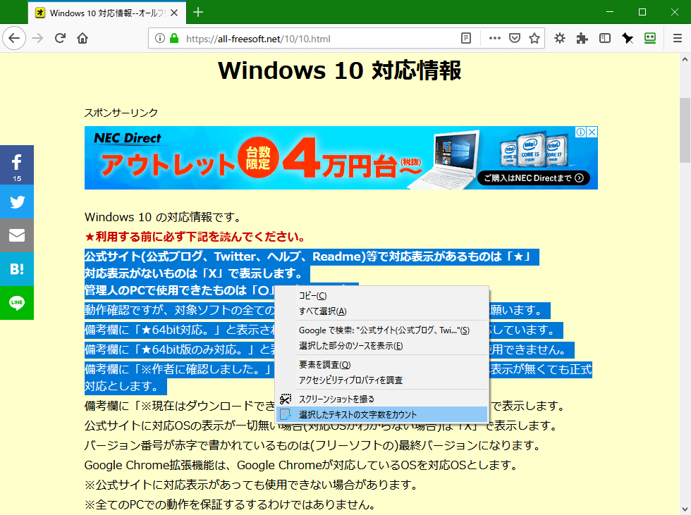Share page by email
This screenshot has height=515, width=691.
pos(17,235)
